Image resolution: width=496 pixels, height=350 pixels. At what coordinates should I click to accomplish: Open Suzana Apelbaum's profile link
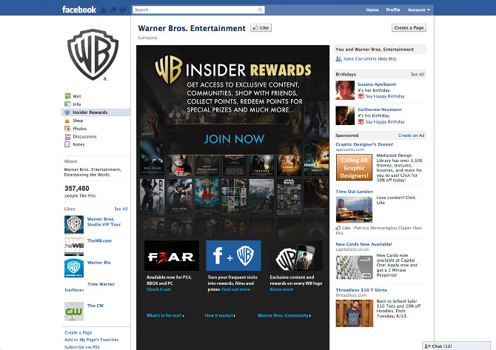377,84
